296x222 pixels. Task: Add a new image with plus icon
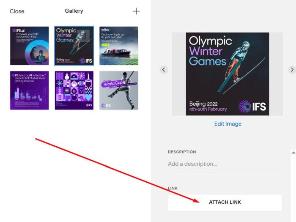[x=136, y=11]
